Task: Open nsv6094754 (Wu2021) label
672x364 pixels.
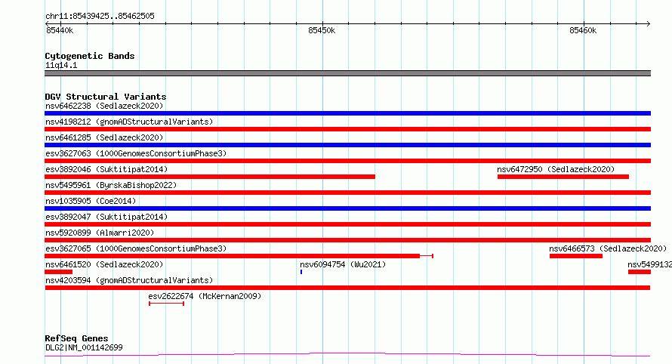Action: [343, 264]
